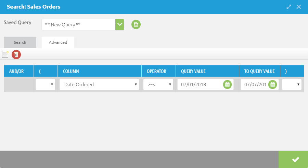The width and height of the screenshot is (308, 168).
Task: Expand the Saved Query dropdown arrow
Action: [x=119, y=24]
